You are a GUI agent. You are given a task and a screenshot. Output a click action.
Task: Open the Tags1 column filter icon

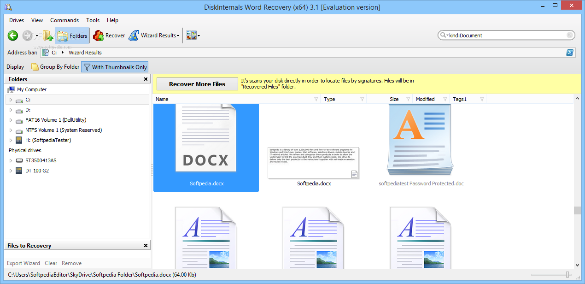482,99
